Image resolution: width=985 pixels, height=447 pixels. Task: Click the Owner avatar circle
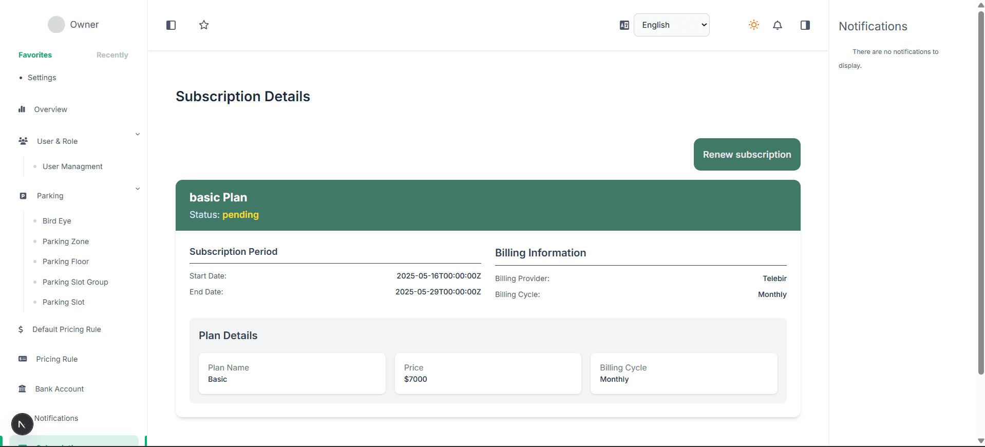[56, 24]
